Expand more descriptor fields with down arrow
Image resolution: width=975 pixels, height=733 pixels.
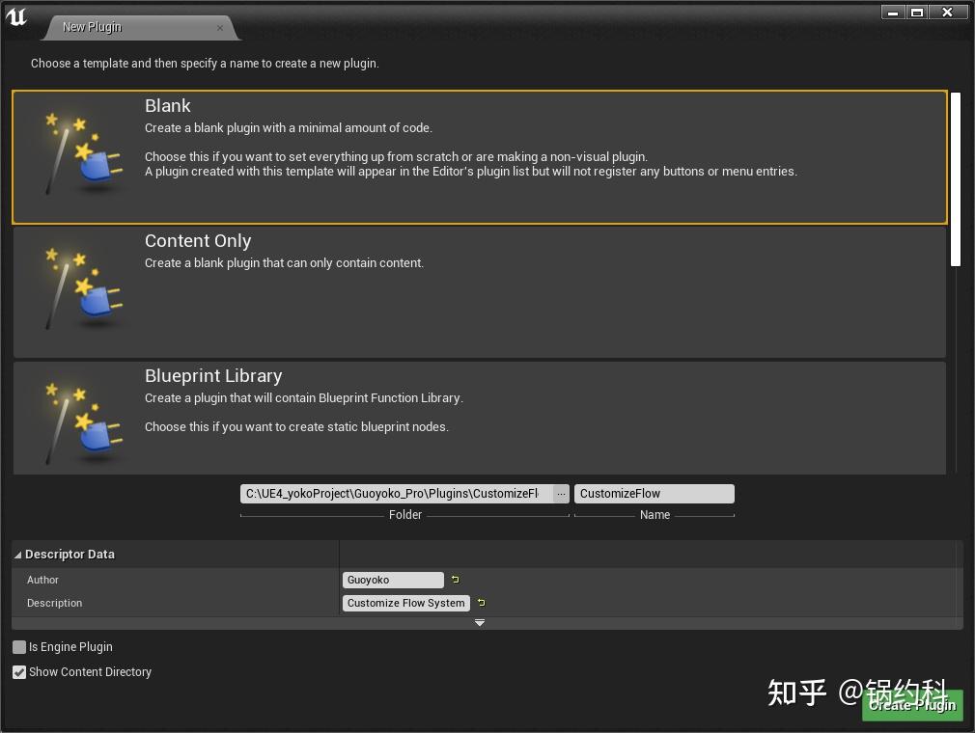pos(480,623)
